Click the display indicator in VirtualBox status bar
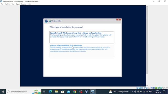This screenshot has height=94, width=168. click(x=151, y=88)
